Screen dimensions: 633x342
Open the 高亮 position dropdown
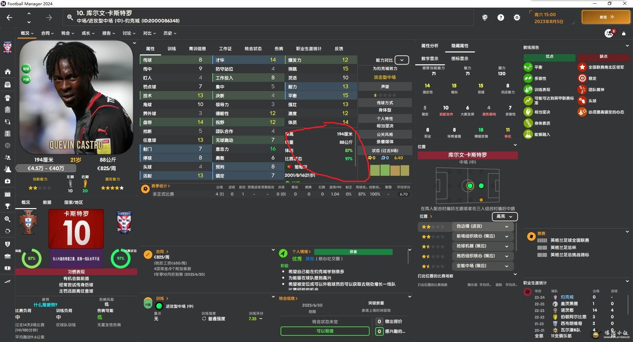[504, 216]
